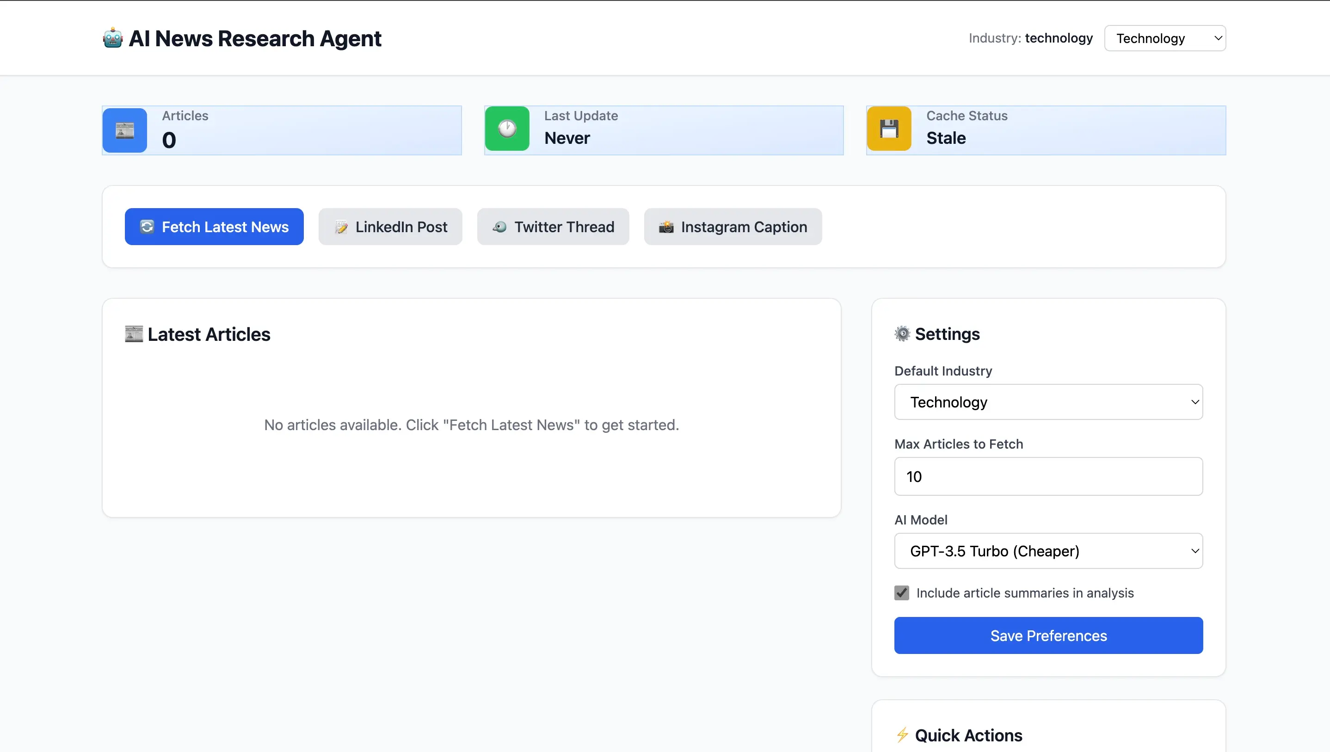Generate a Twitter Thread
Screen dimensions: 1330x752
point(553,227)
